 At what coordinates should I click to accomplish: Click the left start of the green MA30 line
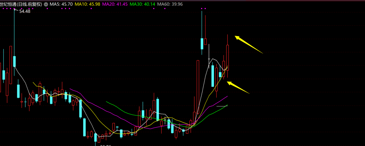106,101
